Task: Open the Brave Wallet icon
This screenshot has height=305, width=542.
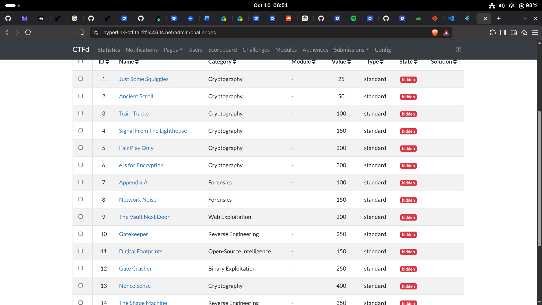Action: tap(514, 32)
